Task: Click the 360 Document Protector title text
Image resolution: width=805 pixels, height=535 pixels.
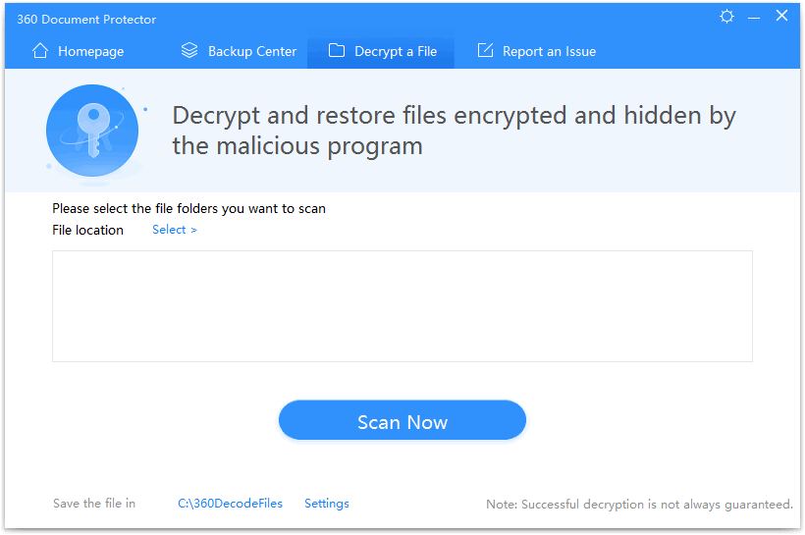Action: (x=86, y=20)
